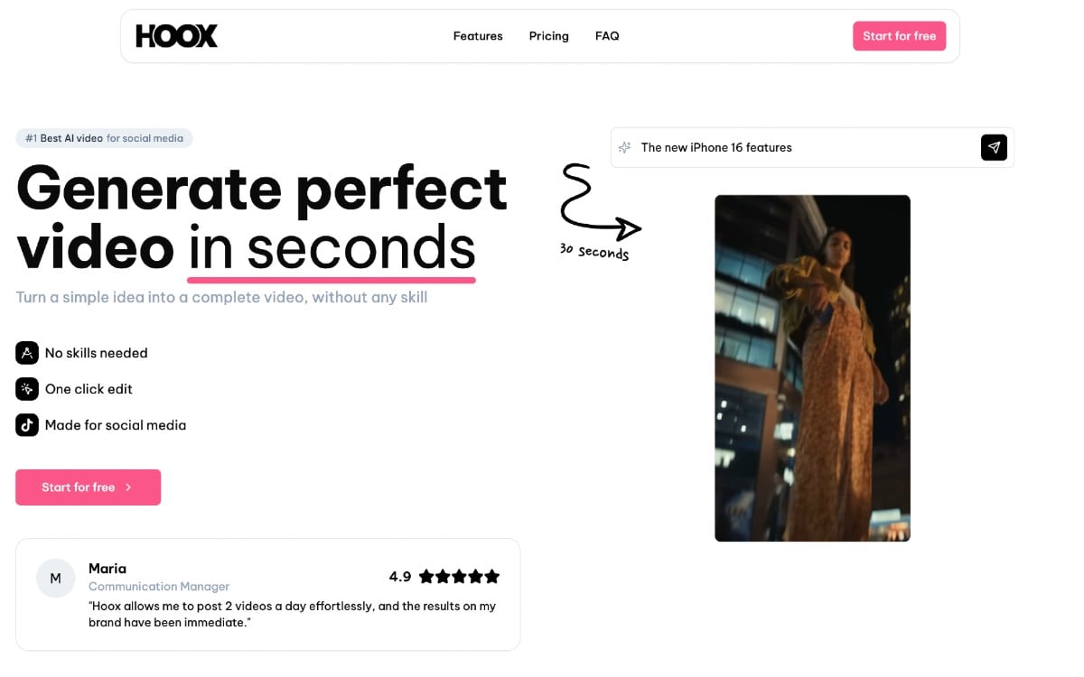Click the sparkle icon beside the prompt
Viewport: 1084px width, 677px height.
tap(624, 147)
